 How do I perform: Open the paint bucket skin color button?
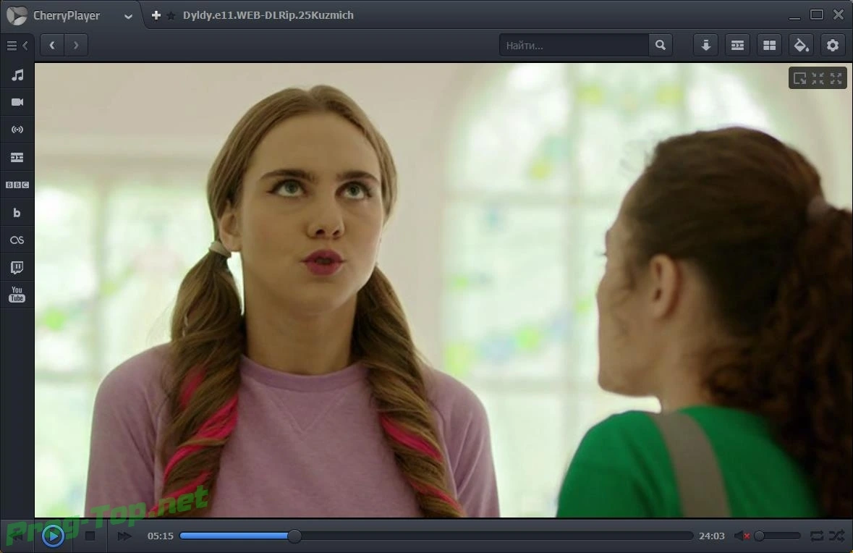(x=802, y=45)
